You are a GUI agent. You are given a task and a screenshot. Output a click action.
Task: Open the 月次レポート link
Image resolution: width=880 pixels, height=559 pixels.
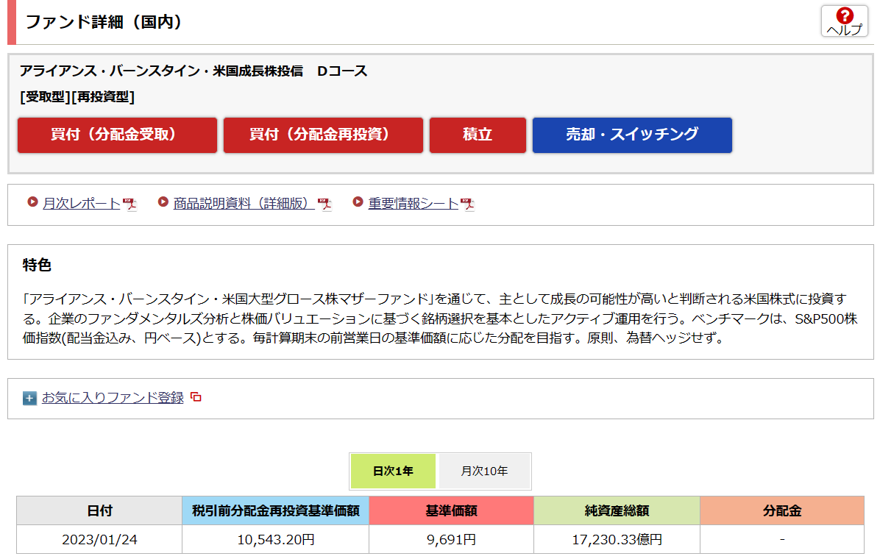pos(82,203)
